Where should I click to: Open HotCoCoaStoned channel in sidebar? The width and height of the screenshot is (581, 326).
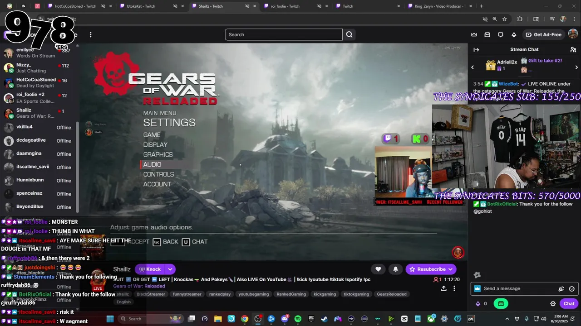[x=39, y=83]
